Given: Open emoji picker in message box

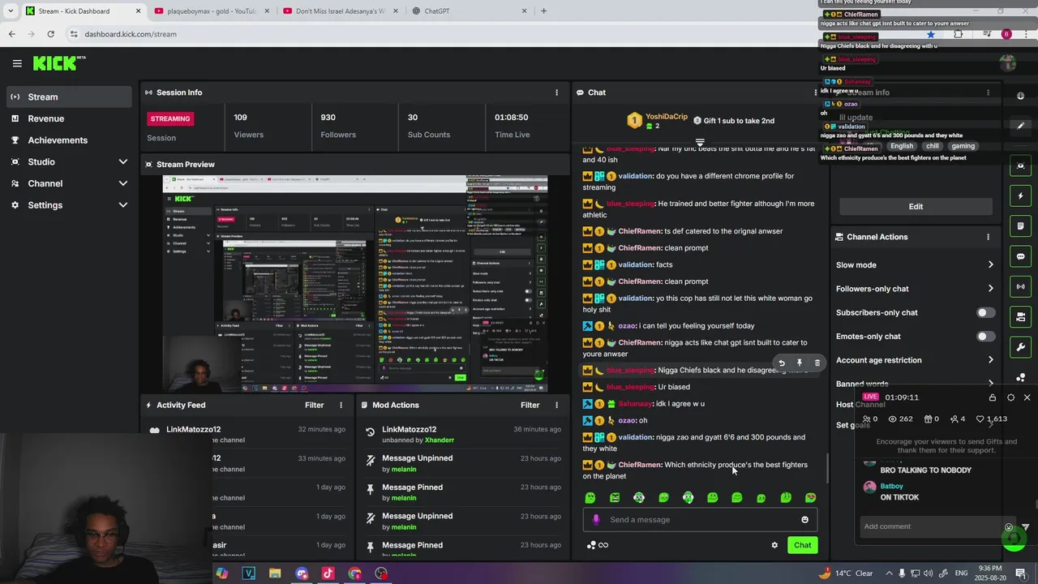Looking at the screenshot, I should [x=804, y=520].
